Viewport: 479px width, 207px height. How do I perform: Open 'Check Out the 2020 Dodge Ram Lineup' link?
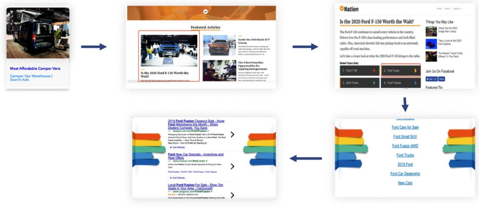(x=448, y=30)
